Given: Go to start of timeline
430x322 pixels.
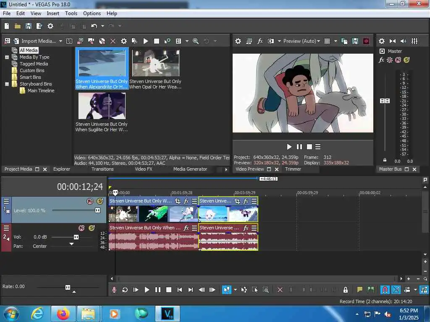Looking at the screenshot, I should pyautogui.click(x=180, y=290).
